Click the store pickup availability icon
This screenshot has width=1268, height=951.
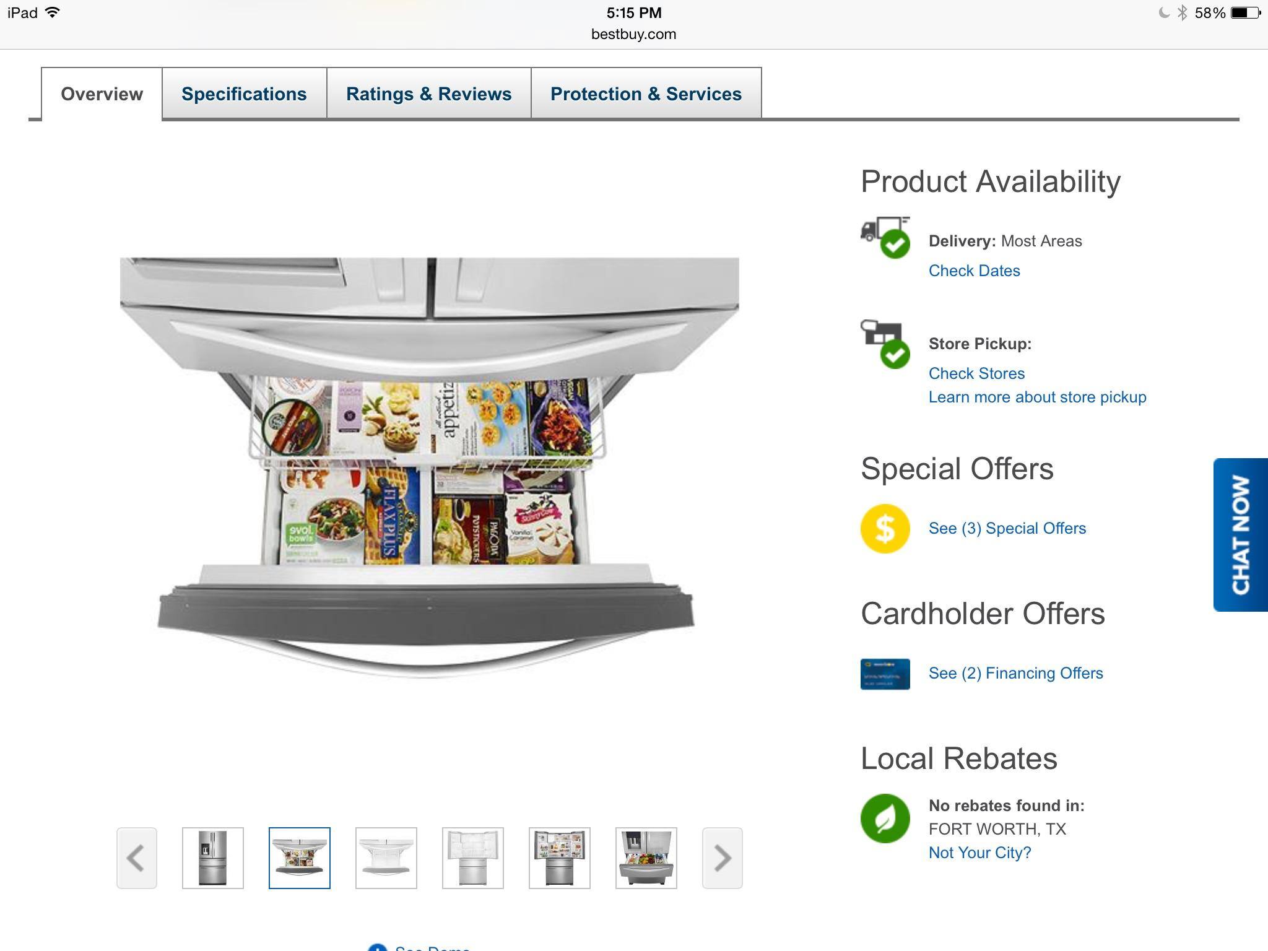[x=885, y=344]
